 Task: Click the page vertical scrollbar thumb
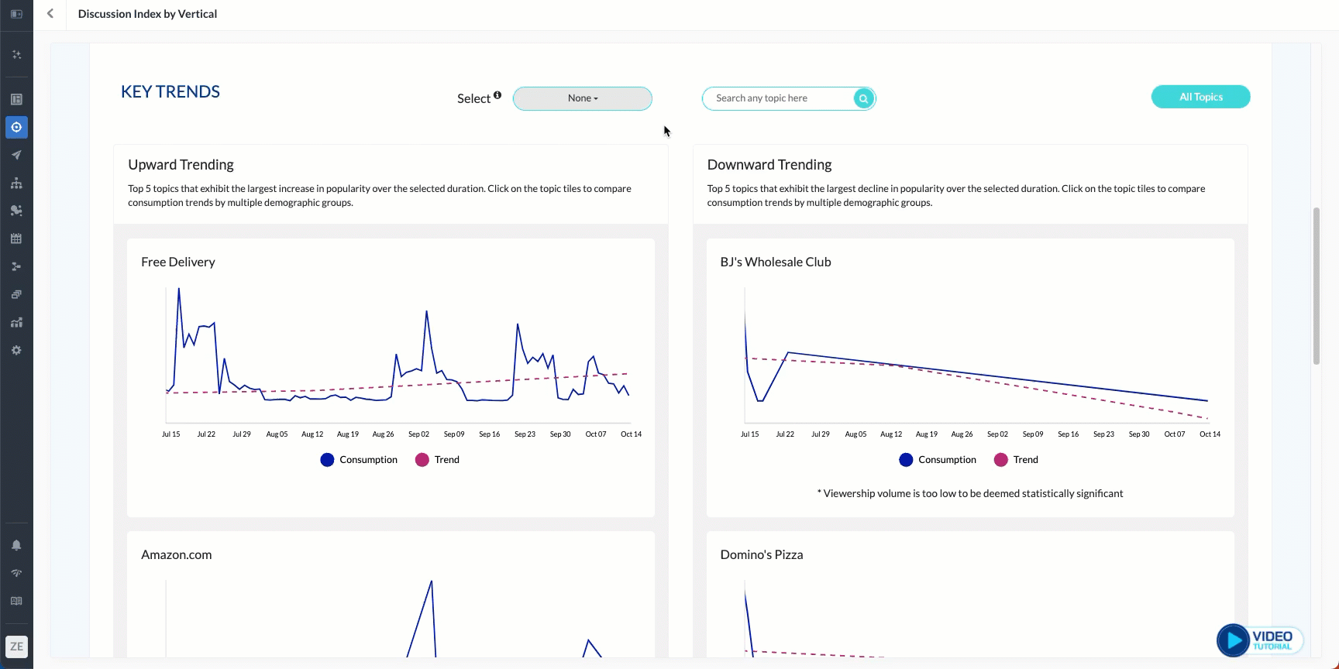(x=1316, y=286)
